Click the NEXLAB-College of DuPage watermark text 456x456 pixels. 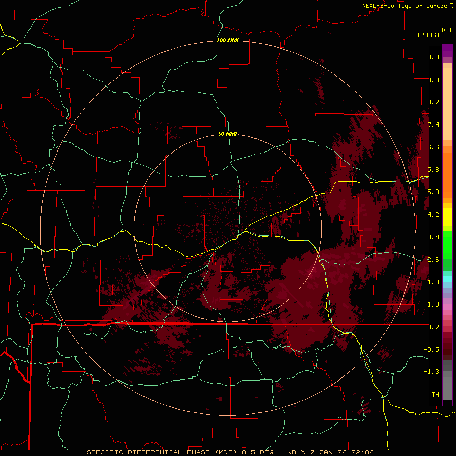pyautogui.click(x=404, y=6)
